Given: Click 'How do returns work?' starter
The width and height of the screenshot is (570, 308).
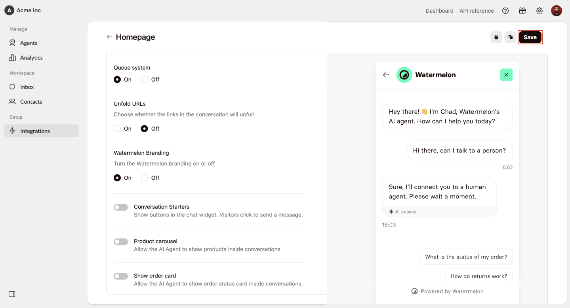Looking at the screenshot, I should (478, 276).
